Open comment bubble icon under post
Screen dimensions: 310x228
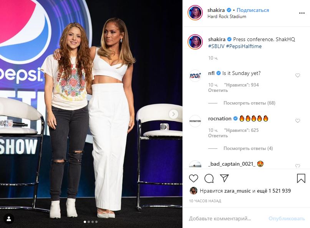coord(209,178)
